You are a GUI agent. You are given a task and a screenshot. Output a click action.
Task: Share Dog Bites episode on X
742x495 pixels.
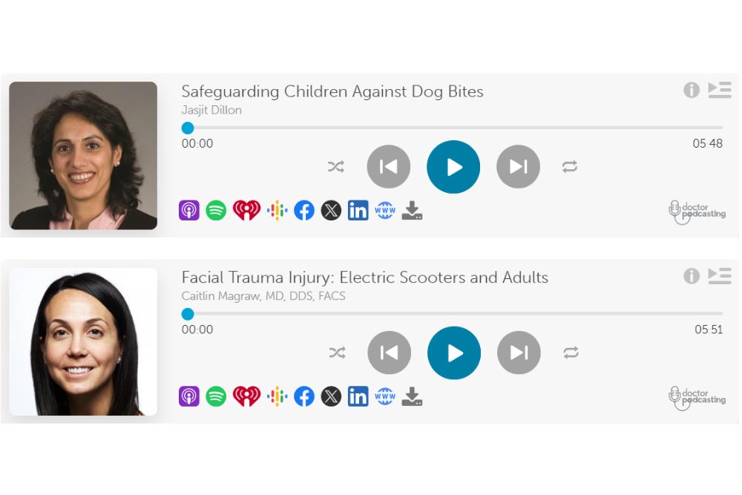(331, 210)
